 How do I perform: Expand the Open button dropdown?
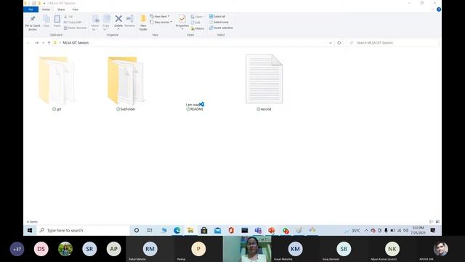pyautogui.click(x=198, y=17)
